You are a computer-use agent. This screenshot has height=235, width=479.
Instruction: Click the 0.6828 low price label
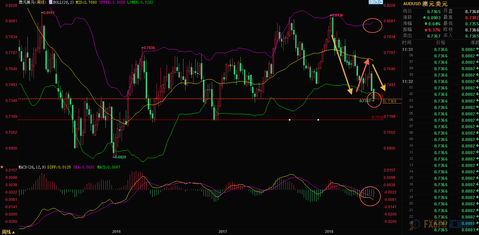pyautogui.click(x=121, y=157)
